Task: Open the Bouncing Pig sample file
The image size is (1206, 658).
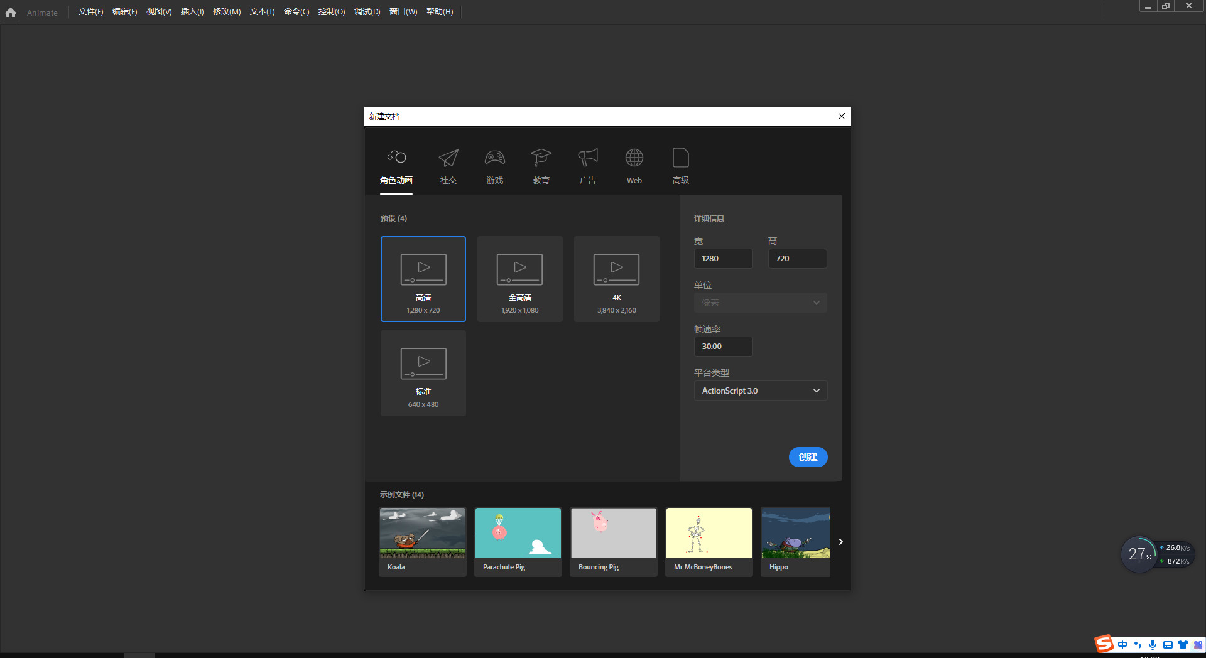Action: [x=614, y=542]
